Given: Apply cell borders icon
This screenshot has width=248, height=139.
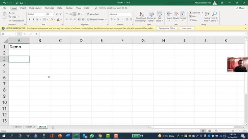Looking at the screenshot, I should (45, 19).
